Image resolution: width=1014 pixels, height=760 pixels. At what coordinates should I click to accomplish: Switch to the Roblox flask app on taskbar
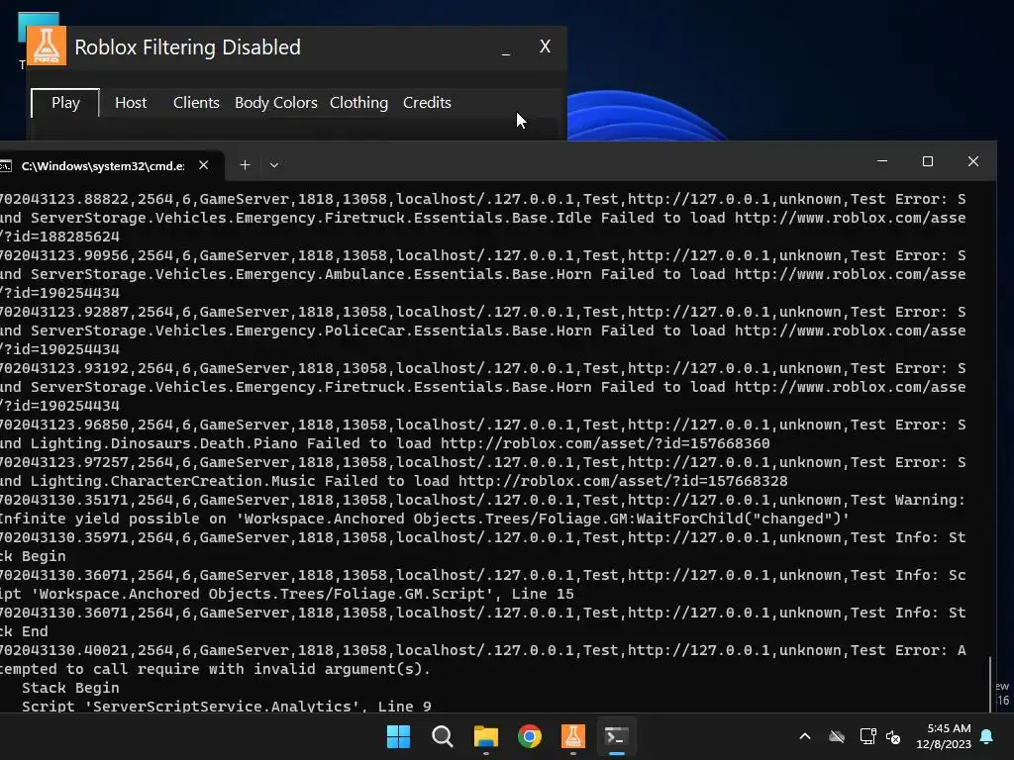tap(573, 736)
